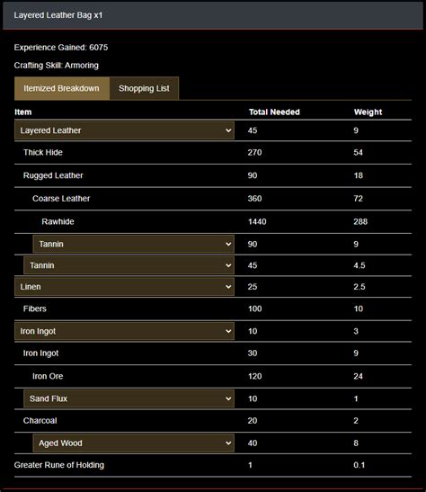Select the Itemized Breakdown tab
Screen dimensions: 426x492
[x=62, y=88]
